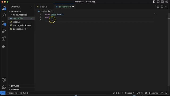Click the main* branch in status bar

(10, 93)
